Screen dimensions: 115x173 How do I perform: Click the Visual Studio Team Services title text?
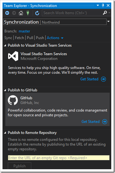tap(44, 54)
